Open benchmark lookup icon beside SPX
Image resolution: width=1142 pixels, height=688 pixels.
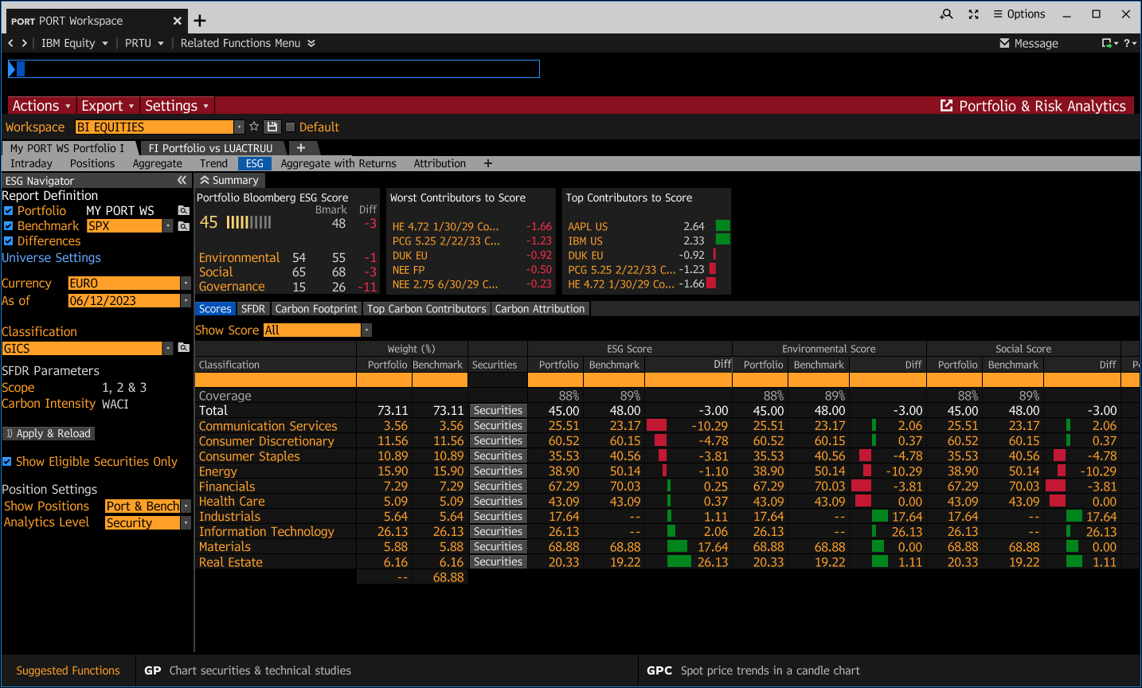(184, 226)
